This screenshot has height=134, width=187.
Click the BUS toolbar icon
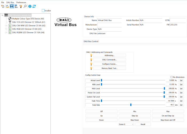16,6
